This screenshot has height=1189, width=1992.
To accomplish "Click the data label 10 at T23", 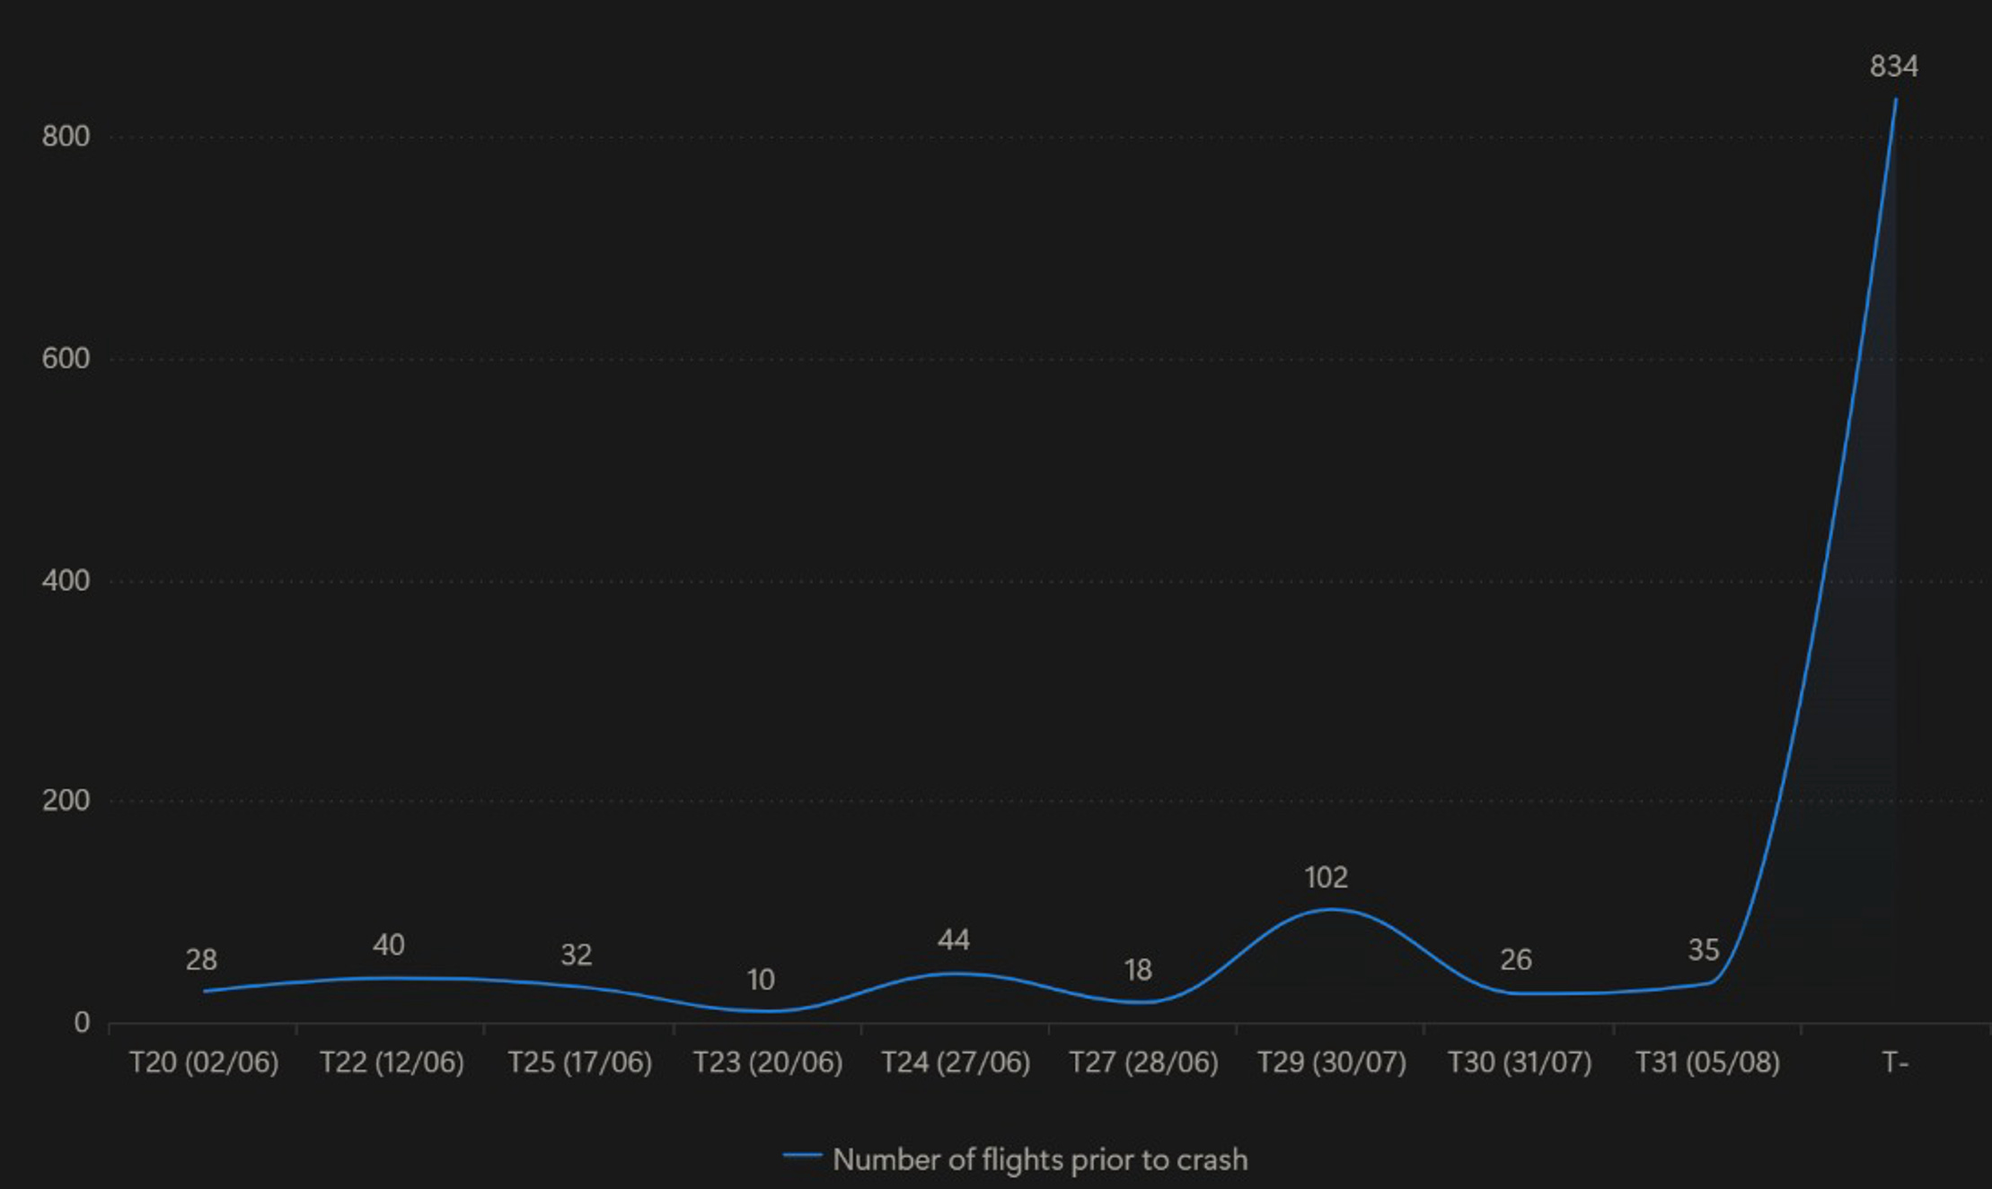I will (x=761, y=980).
